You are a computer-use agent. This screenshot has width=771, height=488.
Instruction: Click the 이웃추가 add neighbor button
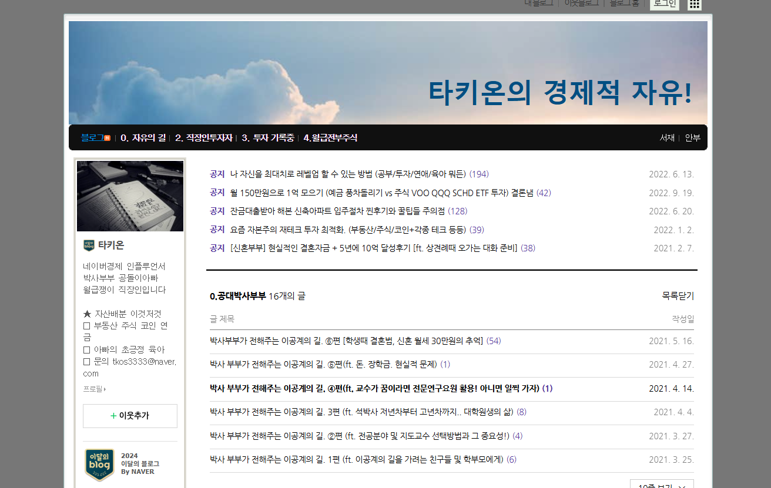tap(130, 416)
